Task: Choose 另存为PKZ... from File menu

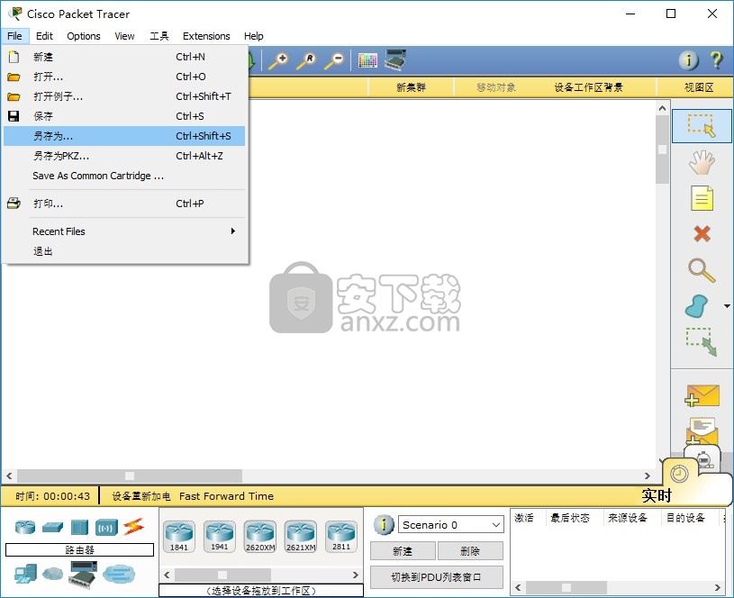Action: point(124,156)
